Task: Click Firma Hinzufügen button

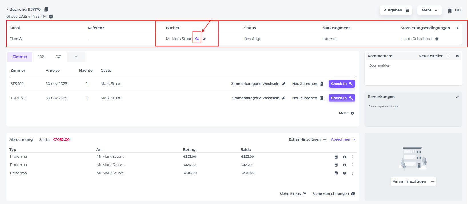Action: (x=413, y=181)
